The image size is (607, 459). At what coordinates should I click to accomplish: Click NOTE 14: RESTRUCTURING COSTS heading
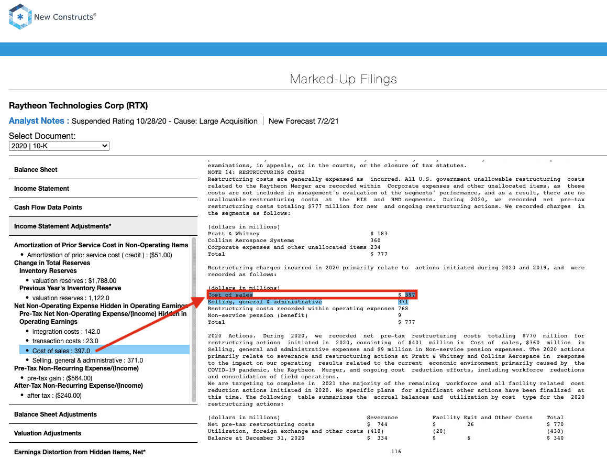(256, 172)
